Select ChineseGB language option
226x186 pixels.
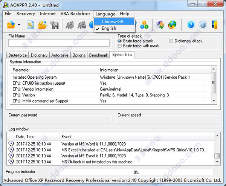coord(114,21)
